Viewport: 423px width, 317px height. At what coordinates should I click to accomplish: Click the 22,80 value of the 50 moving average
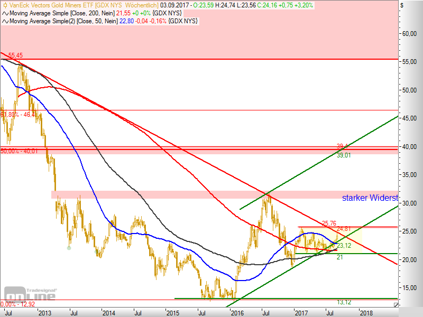[126, 21]
